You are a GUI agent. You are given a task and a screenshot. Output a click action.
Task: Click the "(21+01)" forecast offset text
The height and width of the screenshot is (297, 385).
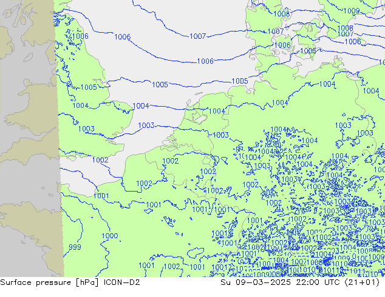[x=362, y=282]
